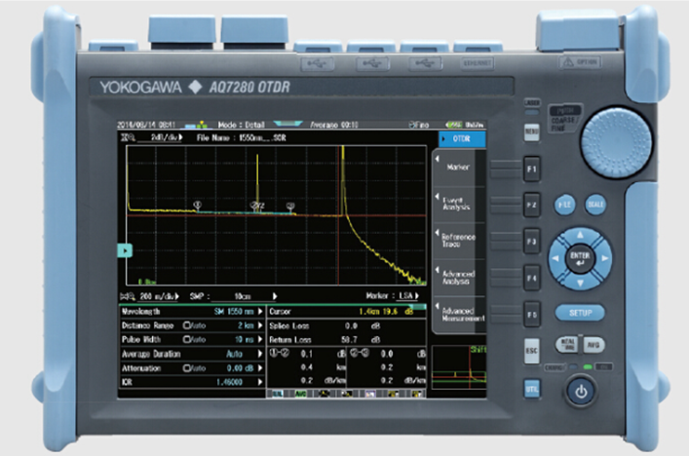The height and width of the screenshot is (456, 689).
Task: Tap the teal trace position arrow at graph left
Action: tap(125, 250)
